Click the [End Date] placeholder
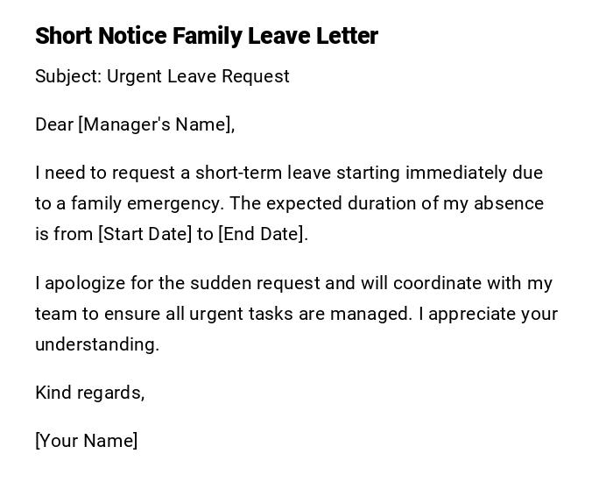 click(261, 234)
